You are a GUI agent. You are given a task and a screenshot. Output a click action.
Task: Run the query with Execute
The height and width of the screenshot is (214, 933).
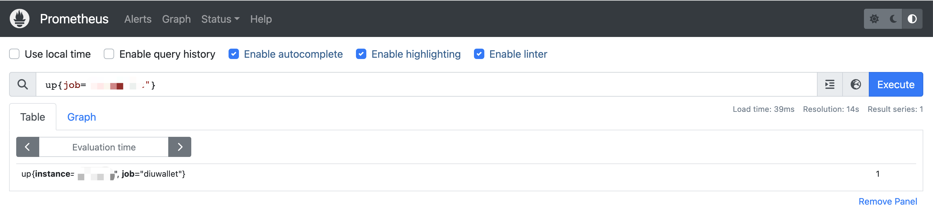tap(895, 85)
